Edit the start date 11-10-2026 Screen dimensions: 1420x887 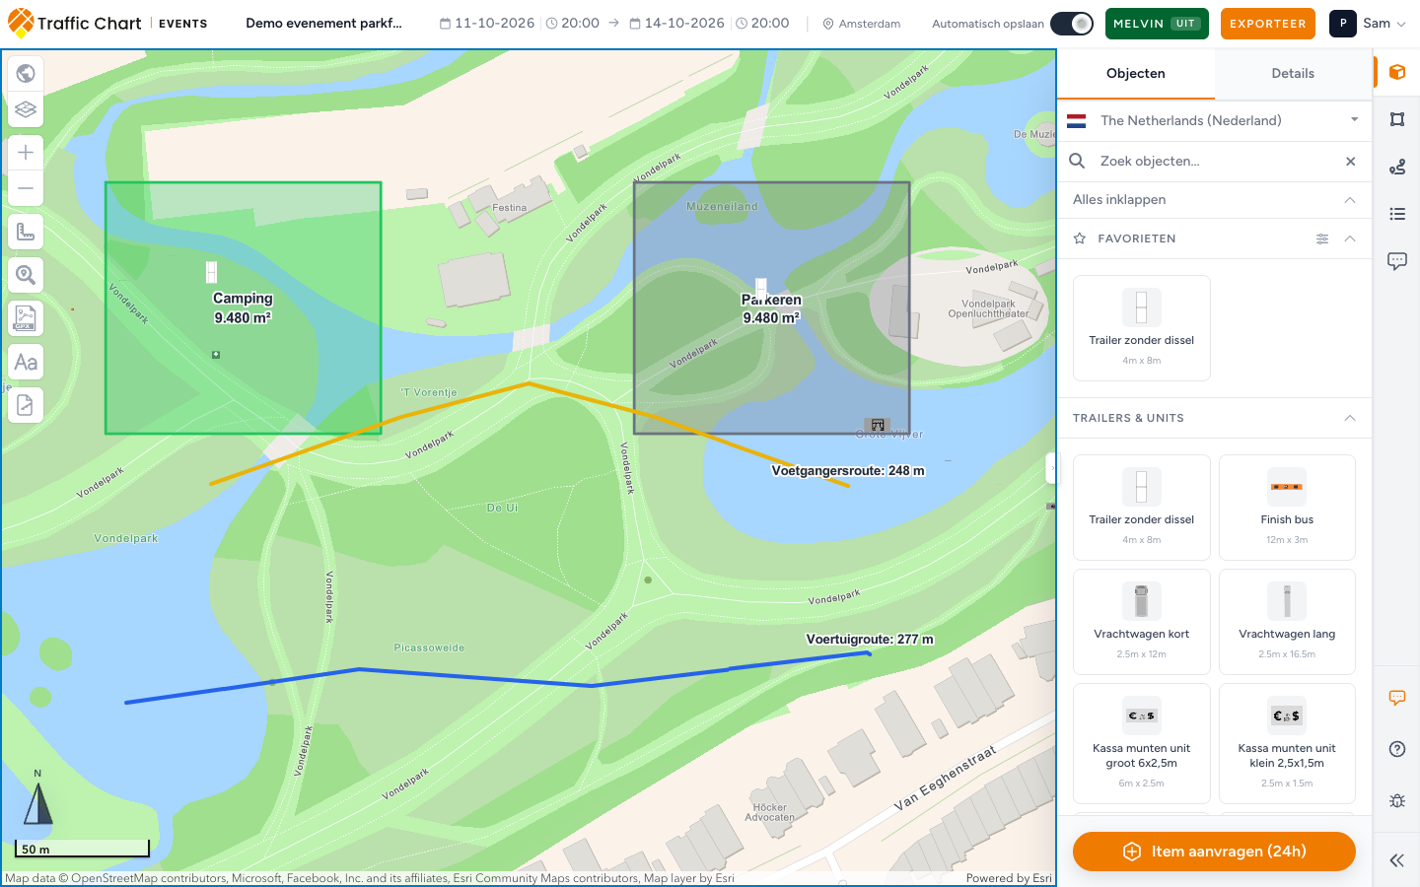pyautogui.click(x=487, y=24)
